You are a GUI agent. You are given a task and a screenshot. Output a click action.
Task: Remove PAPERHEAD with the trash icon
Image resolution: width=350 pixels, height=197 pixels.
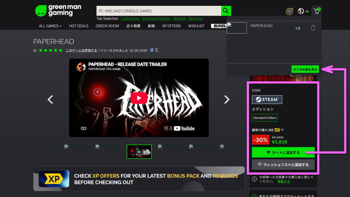[313, 28]
